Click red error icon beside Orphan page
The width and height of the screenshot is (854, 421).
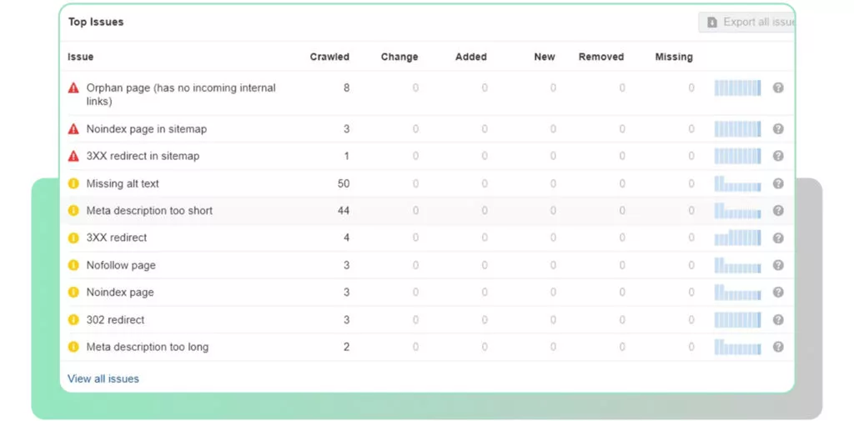coord(73,88)
